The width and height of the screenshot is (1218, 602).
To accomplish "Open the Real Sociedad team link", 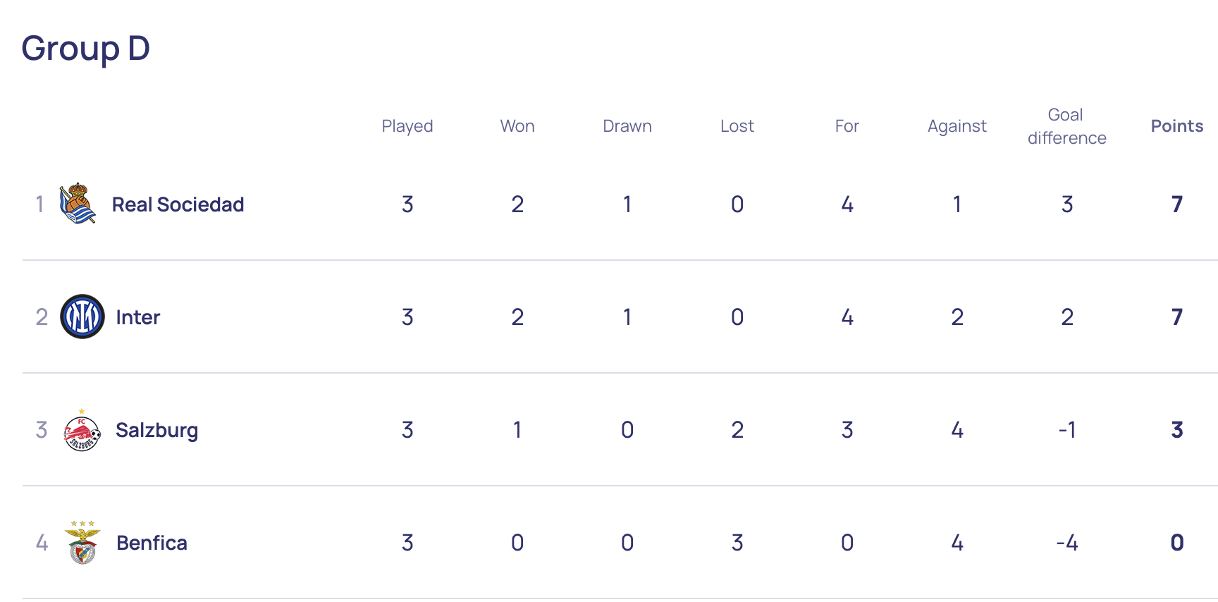I will [178, 204].
